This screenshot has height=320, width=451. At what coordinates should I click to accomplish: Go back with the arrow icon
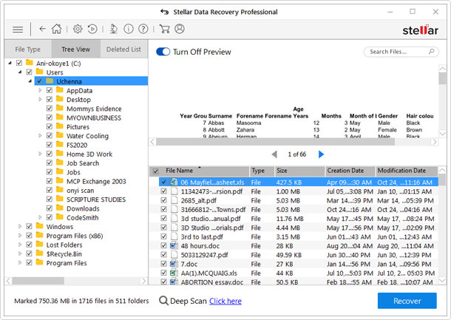pyautogui.click(x=42, y=29)
